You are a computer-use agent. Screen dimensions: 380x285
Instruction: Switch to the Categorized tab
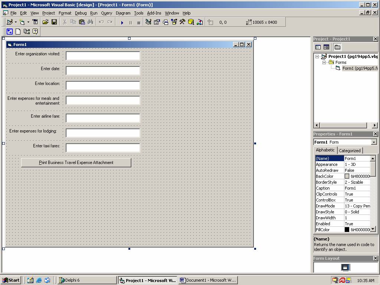pos(350,150)
